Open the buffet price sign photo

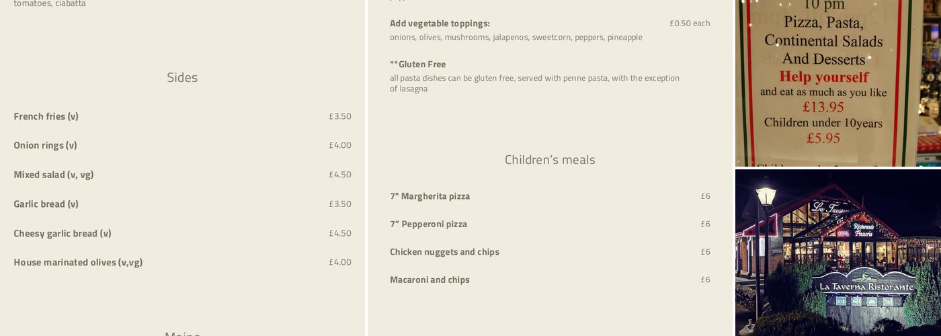(837, 82)
